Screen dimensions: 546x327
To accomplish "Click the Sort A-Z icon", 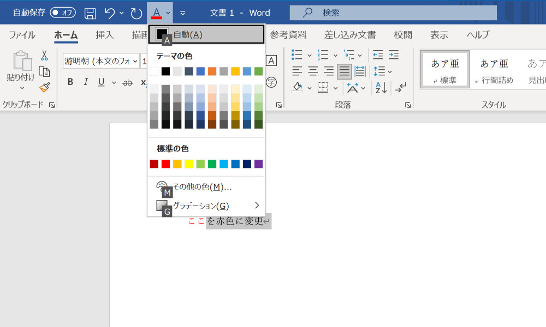I will 381,88.
